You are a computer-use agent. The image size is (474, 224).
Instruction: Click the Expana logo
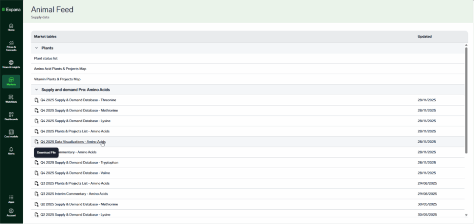point(11,9)
